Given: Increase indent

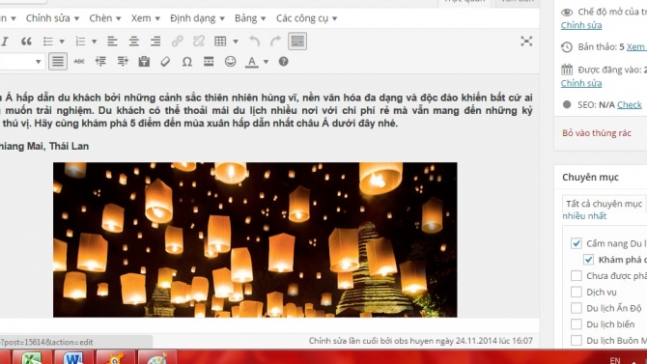Looking at the screenshot, I should [x=123, y=62].
